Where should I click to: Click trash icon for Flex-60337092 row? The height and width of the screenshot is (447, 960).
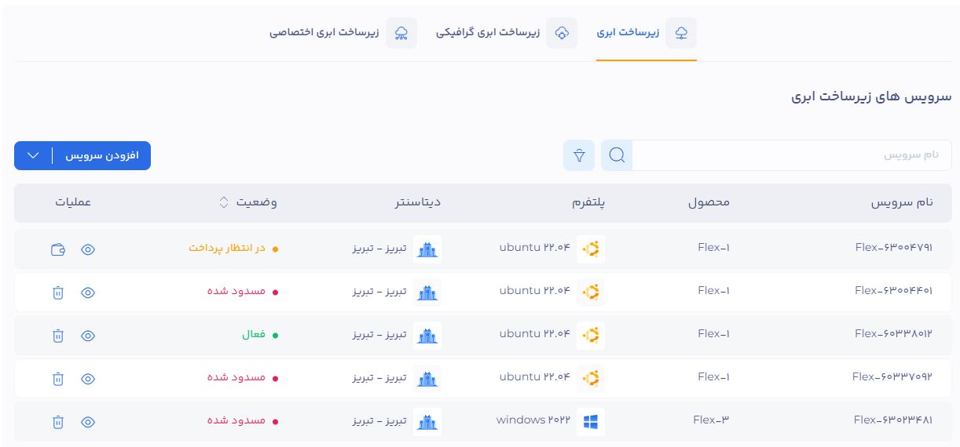tap(57, 379)
